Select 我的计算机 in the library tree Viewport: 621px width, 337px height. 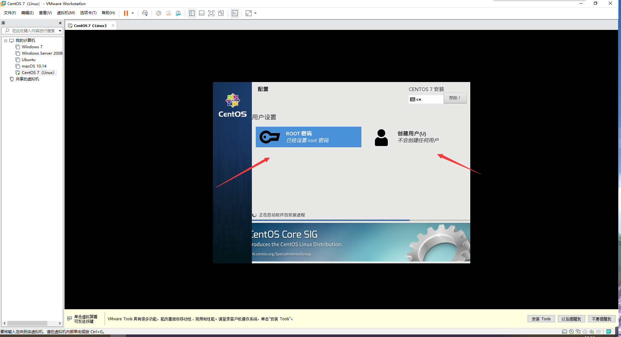25,41
